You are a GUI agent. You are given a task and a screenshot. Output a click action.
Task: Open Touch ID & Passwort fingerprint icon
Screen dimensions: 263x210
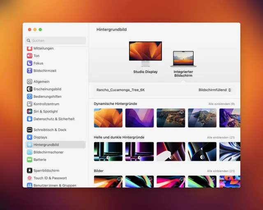click(x=30, y=178)
